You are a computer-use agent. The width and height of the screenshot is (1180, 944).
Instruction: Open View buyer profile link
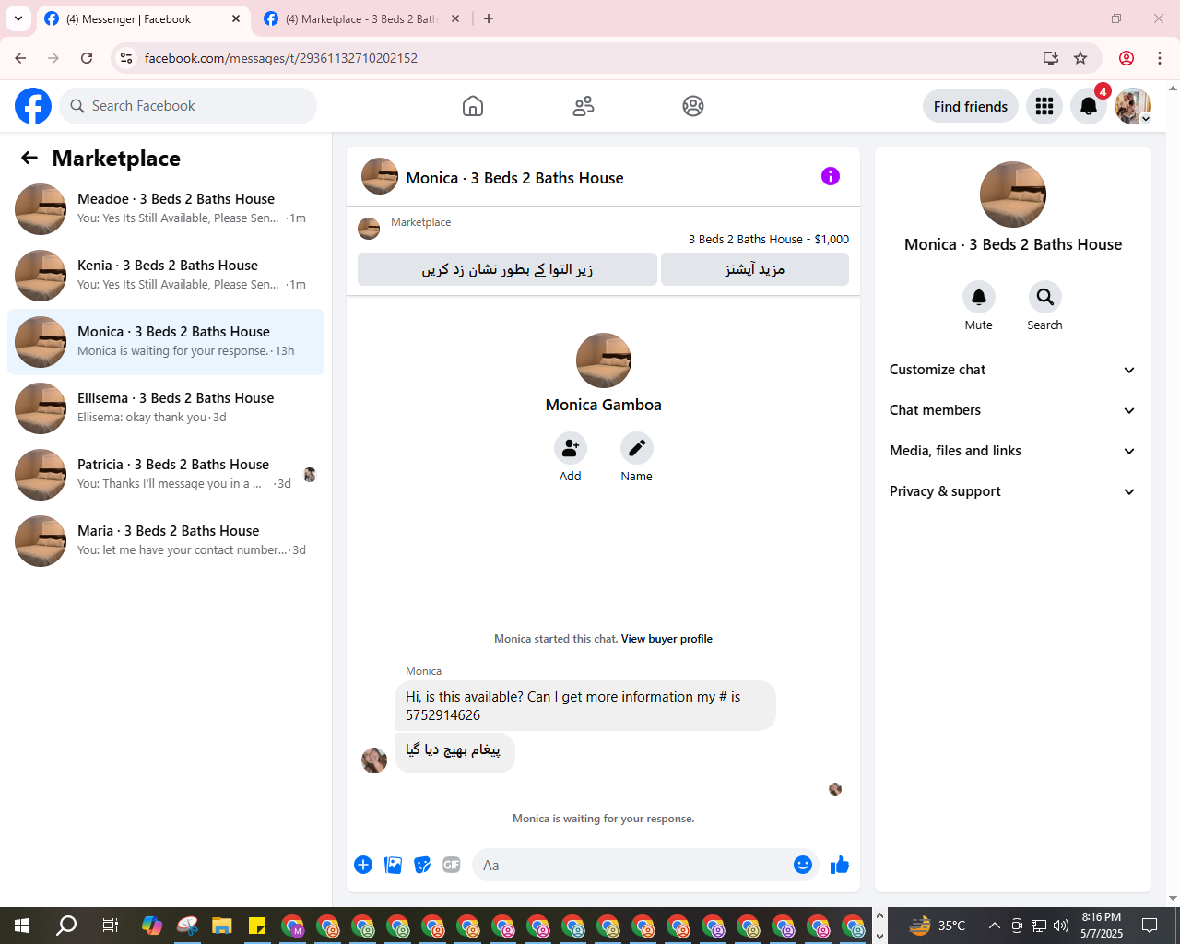(667, 639)
